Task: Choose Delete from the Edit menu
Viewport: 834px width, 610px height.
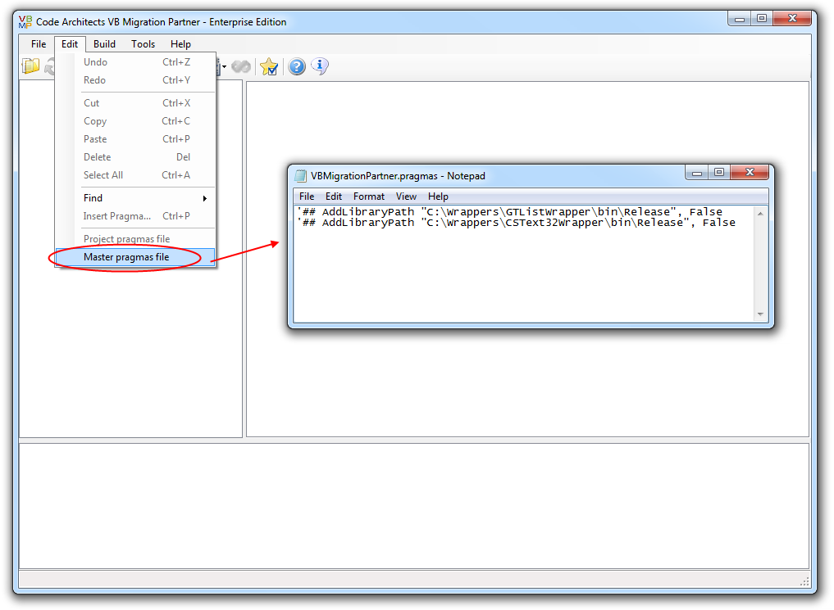Action: [135, 157]
